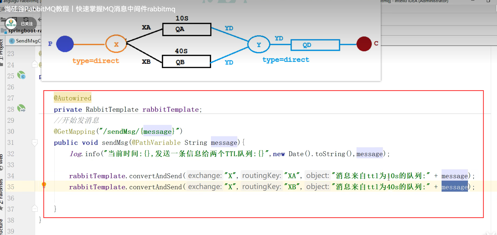The height and width of the screenshot is (235, 497).
Task: Click the 尚硅谷 channel avatar logo
Action: point(11,23)
